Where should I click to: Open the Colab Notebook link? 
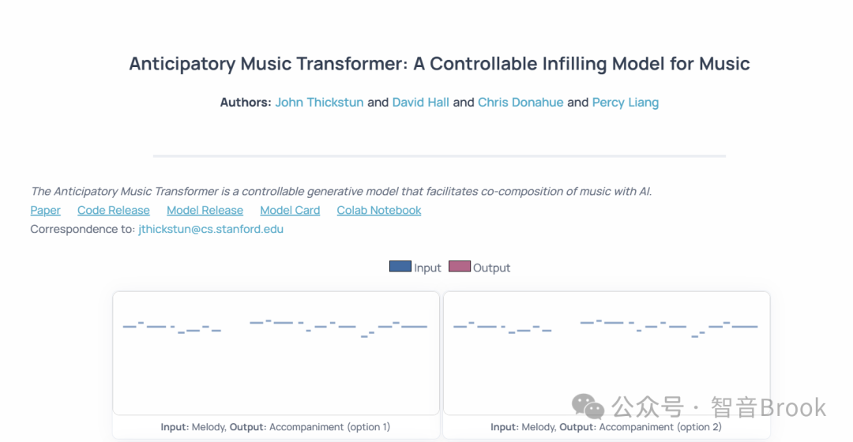pyautogui.click(x=378, y=210)
